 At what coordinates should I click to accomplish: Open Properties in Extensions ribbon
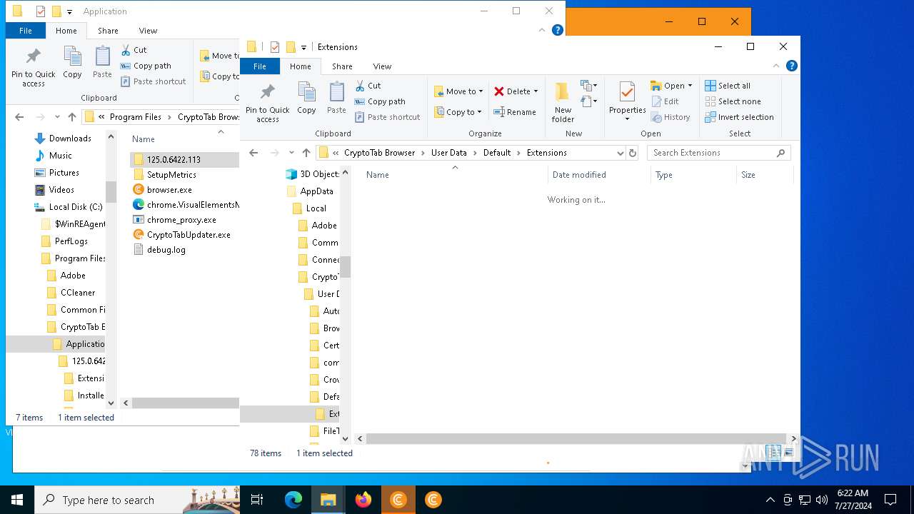pyautogui.click(x=627, y=101)
